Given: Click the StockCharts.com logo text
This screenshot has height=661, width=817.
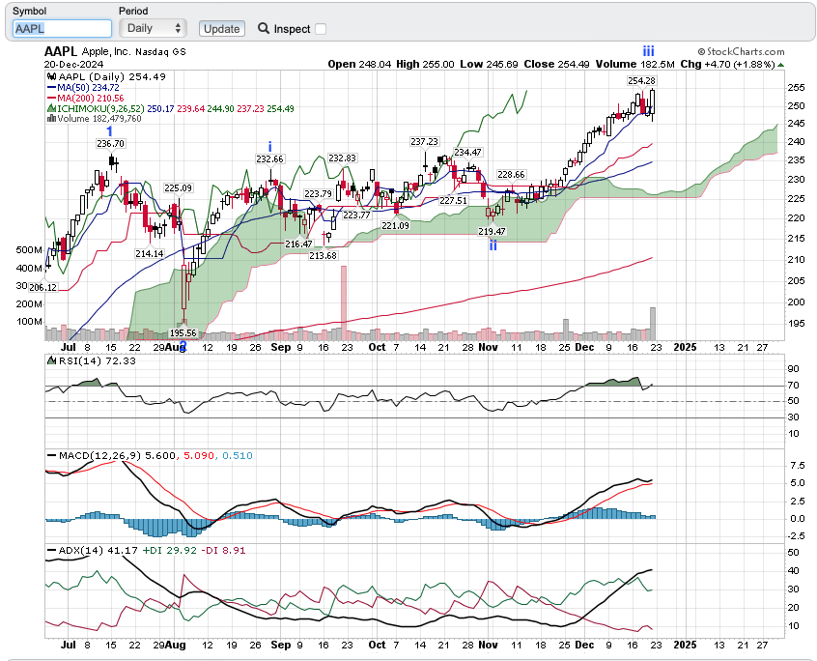Looking at the screenshot, I should point(741,51).
